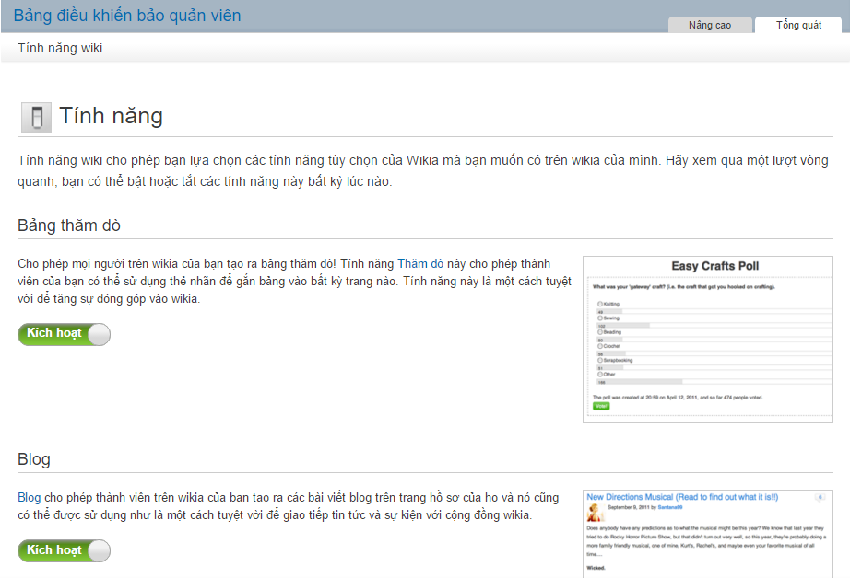Click the blog author avatar image
Image resolution: width=850 pixels, height=578 pixels.
[x=595, y=514]
